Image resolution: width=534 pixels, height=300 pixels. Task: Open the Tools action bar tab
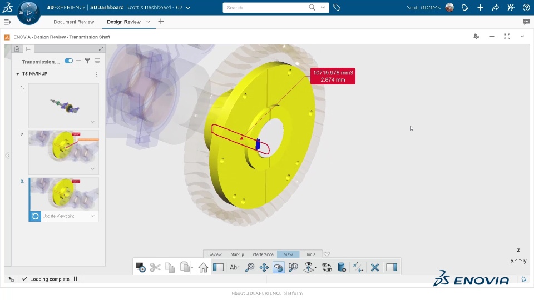[x=310, y=254]
